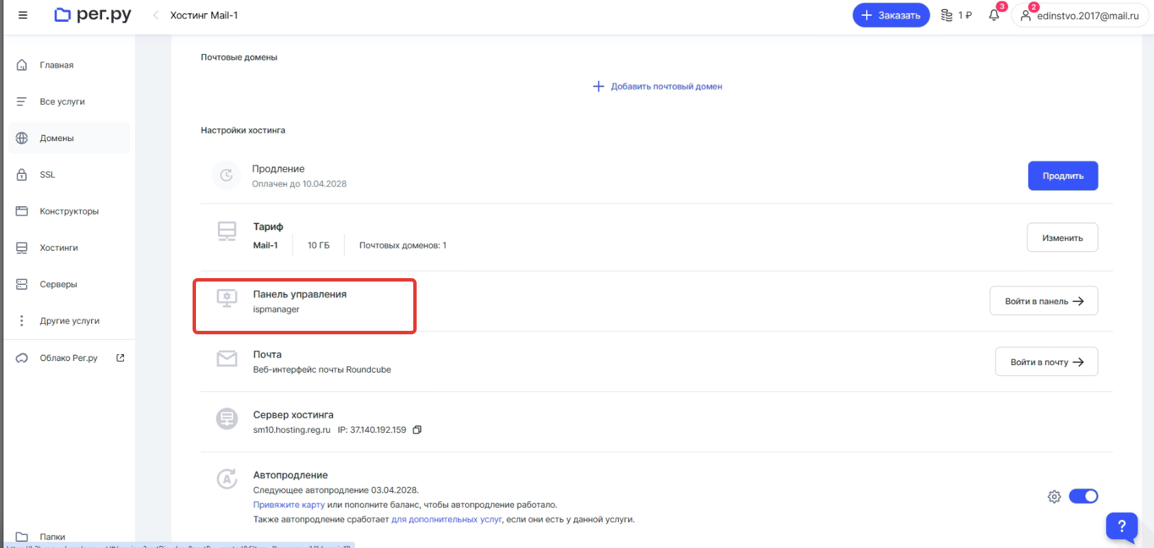1154x548 pixels.
Task: Open notifications bell icon
Action: [994, 15]
